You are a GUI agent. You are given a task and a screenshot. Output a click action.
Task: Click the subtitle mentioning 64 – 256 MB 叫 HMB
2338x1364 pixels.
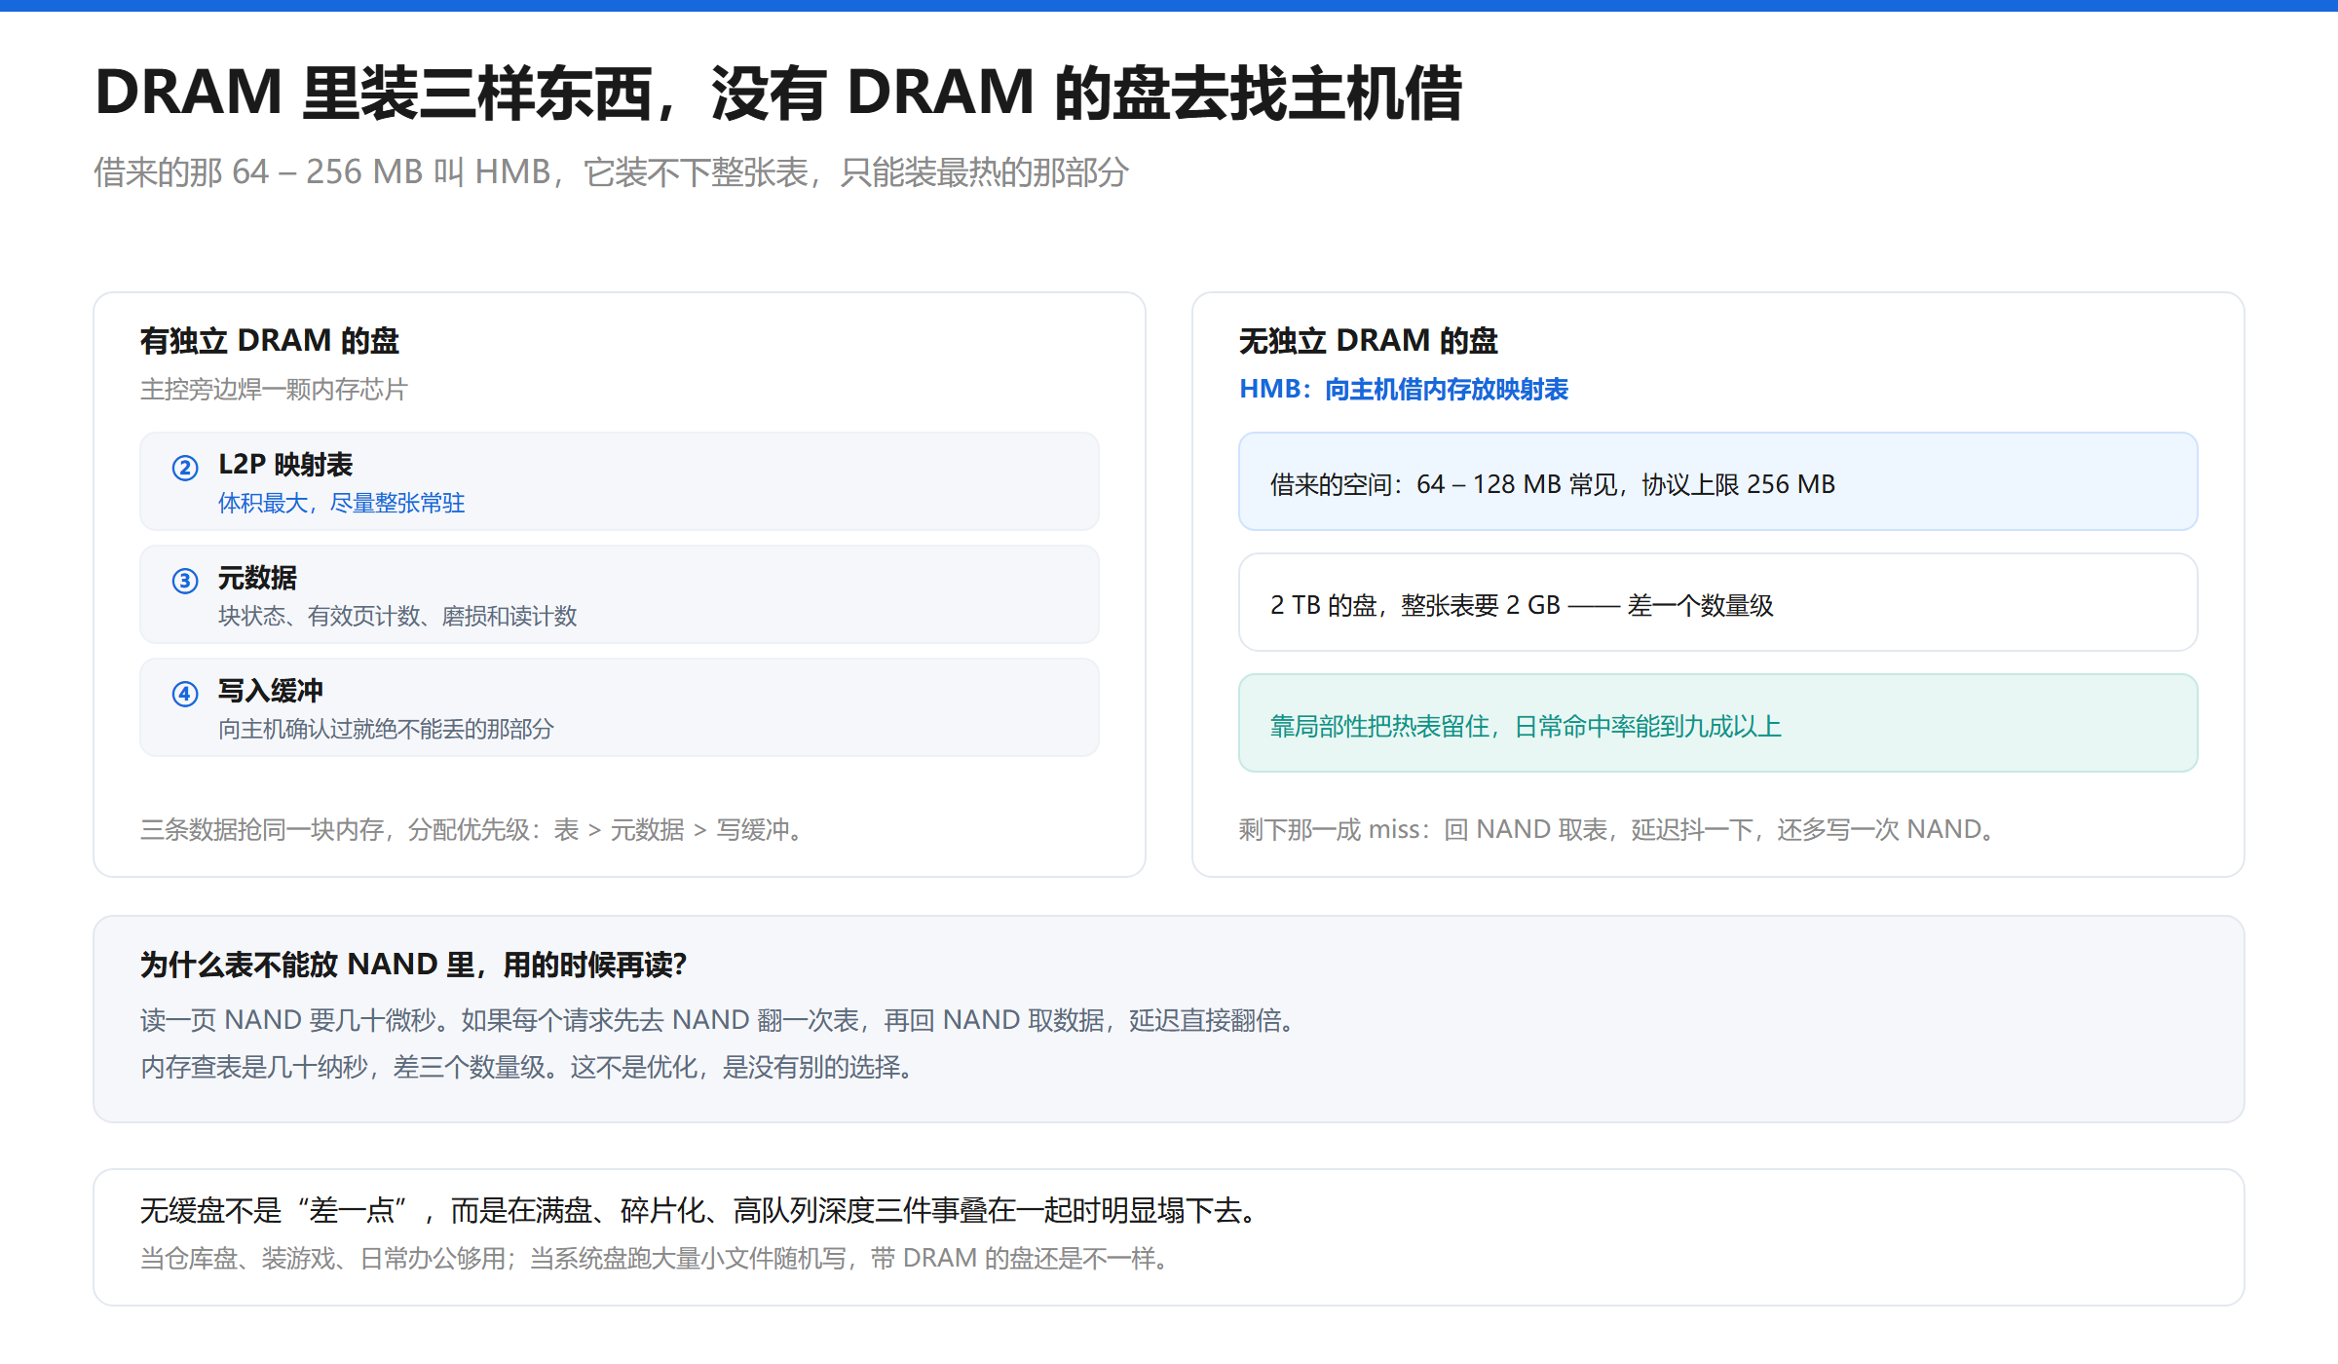[611, 172]
